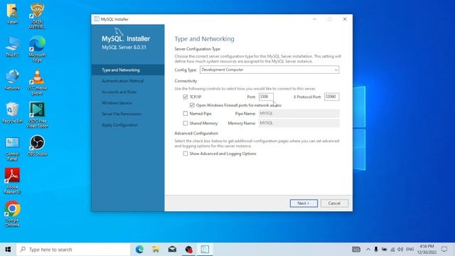Open the touch keyboard tray icon
This screenshot has height=256, width=455.
pyautogui.click(x=356, y=250)
